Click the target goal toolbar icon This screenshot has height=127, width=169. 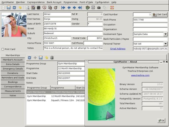(x=56, y=7)
